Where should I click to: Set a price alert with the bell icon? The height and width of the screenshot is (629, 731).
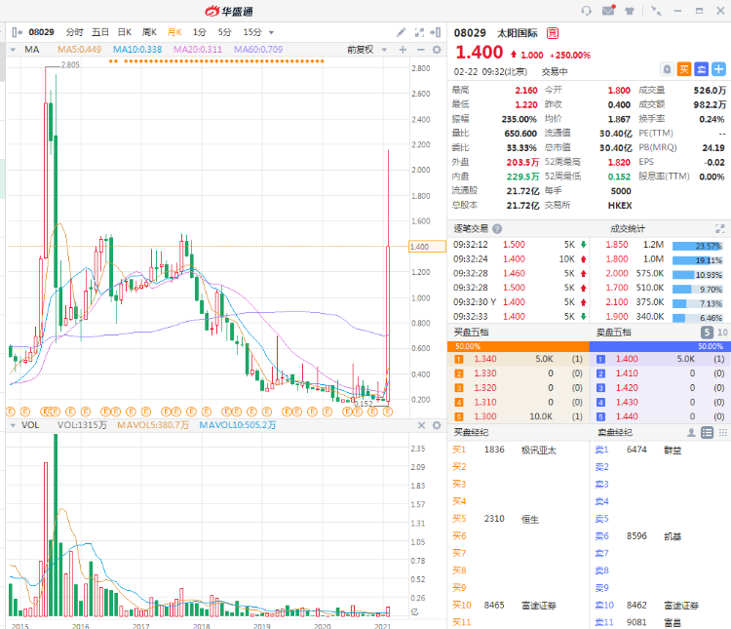(667, 69)
